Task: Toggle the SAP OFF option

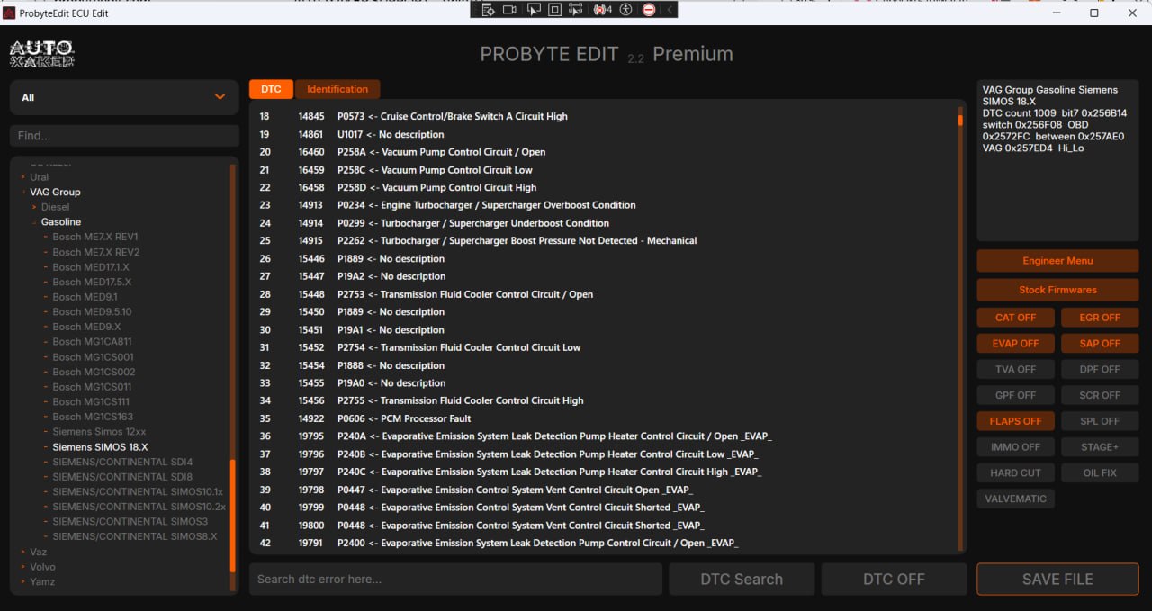Action: [x=1100, y=344]
